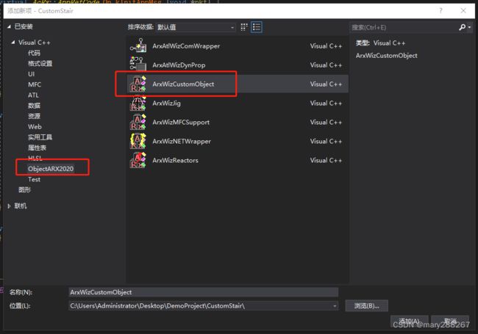Screen dimensions: 478x334
Task: Collapse the 已安装 tree node
Action: point(9,26)
